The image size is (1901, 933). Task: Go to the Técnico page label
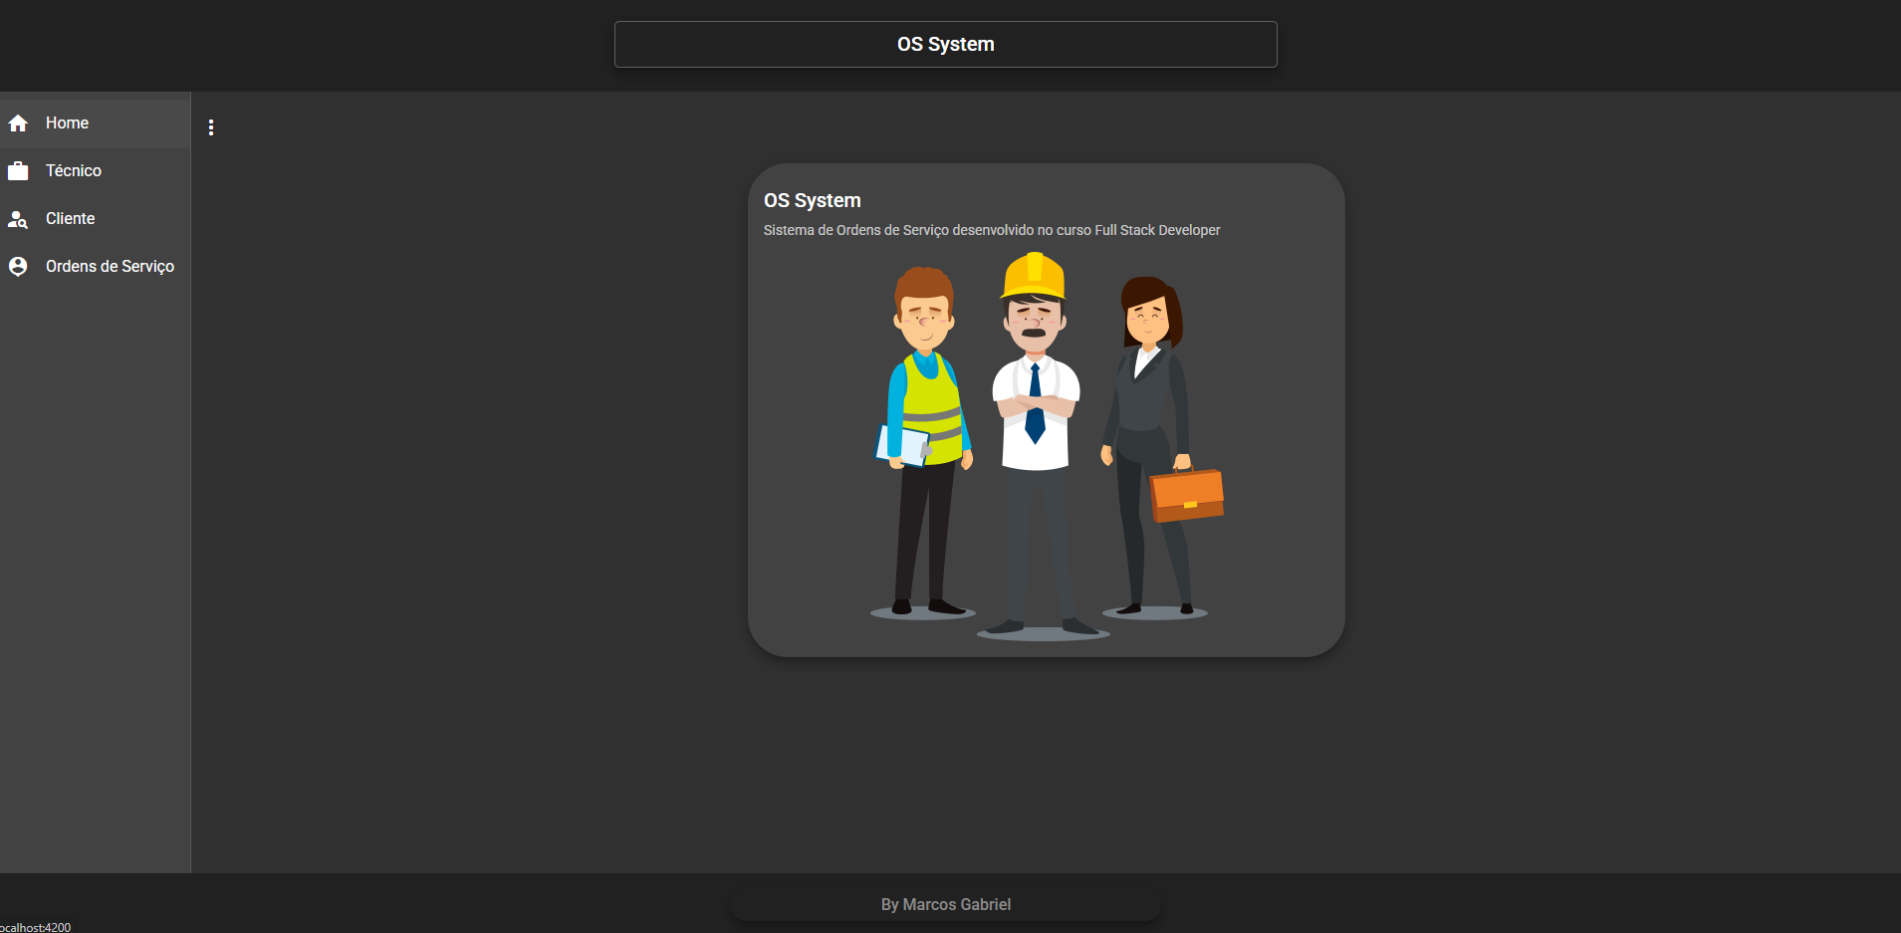[x=74, y=171]
